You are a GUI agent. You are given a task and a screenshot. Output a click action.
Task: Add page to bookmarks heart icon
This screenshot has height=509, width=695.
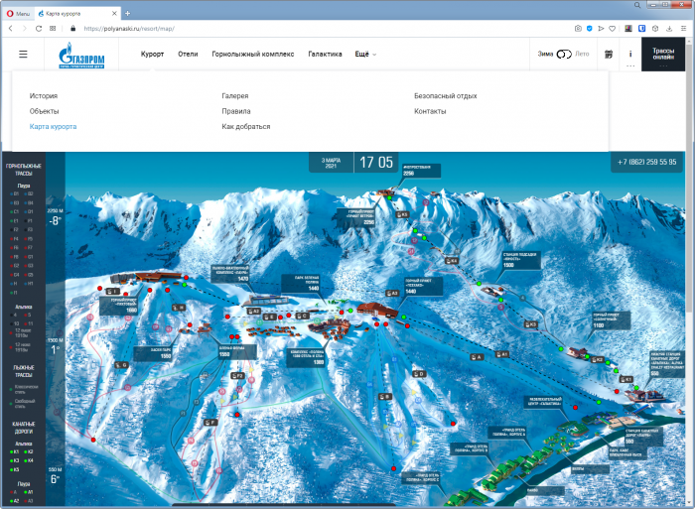613,29
